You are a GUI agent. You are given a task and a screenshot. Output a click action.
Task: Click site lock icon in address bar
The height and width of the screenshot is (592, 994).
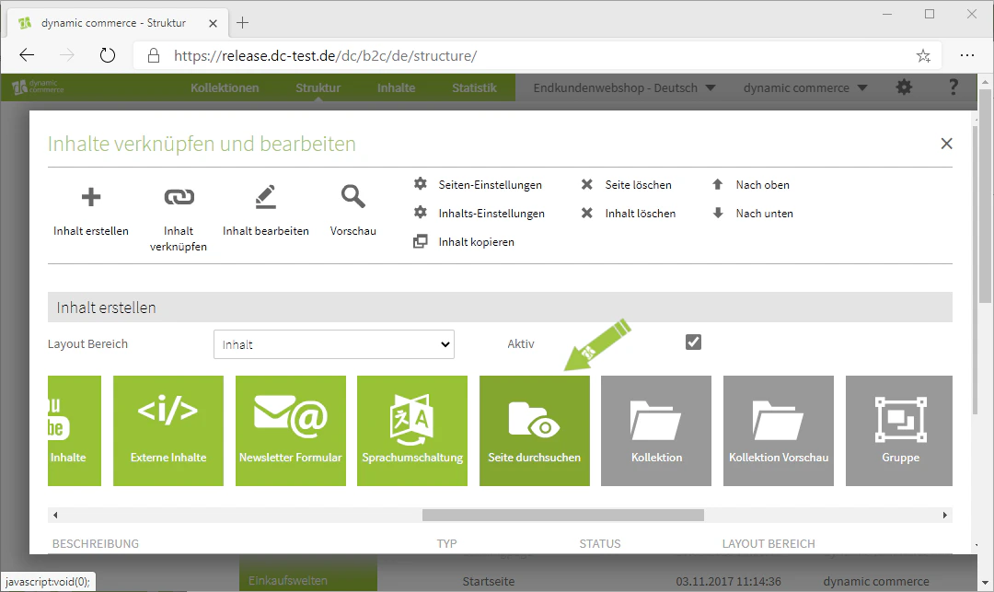tap(154, 56)
